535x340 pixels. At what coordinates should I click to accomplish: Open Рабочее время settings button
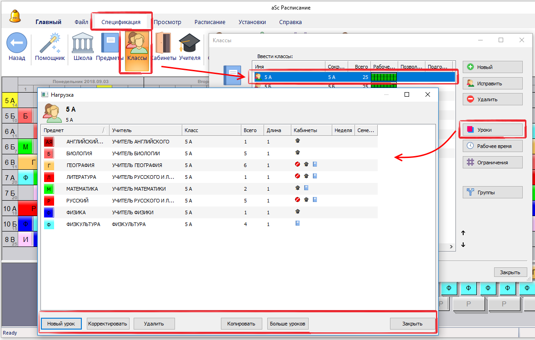[x=492, y=146]
